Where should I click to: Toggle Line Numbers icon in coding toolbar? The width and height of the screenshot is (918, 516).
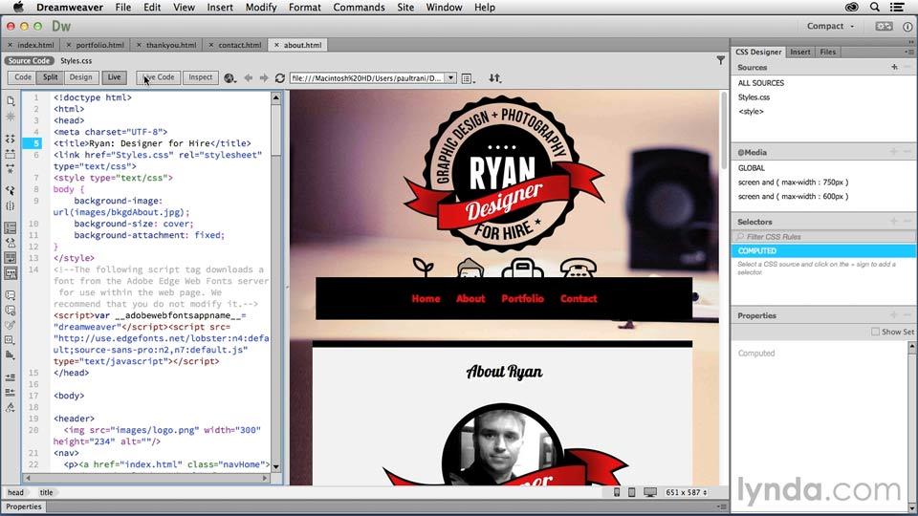pyautogui.click(x=11, y=227)
